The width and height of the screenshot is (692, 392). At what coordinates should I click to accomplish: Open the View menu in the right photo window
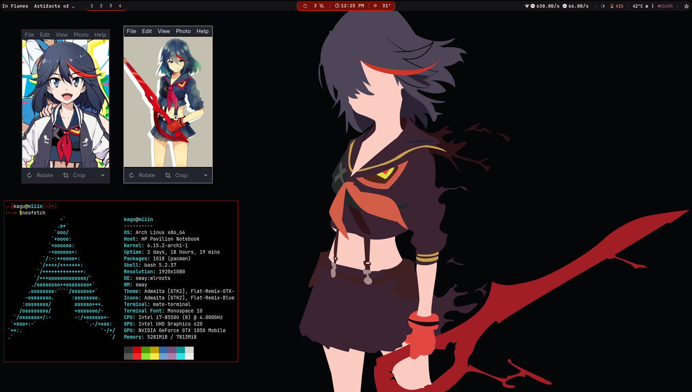pyautogui.click(x=164, y=31)
